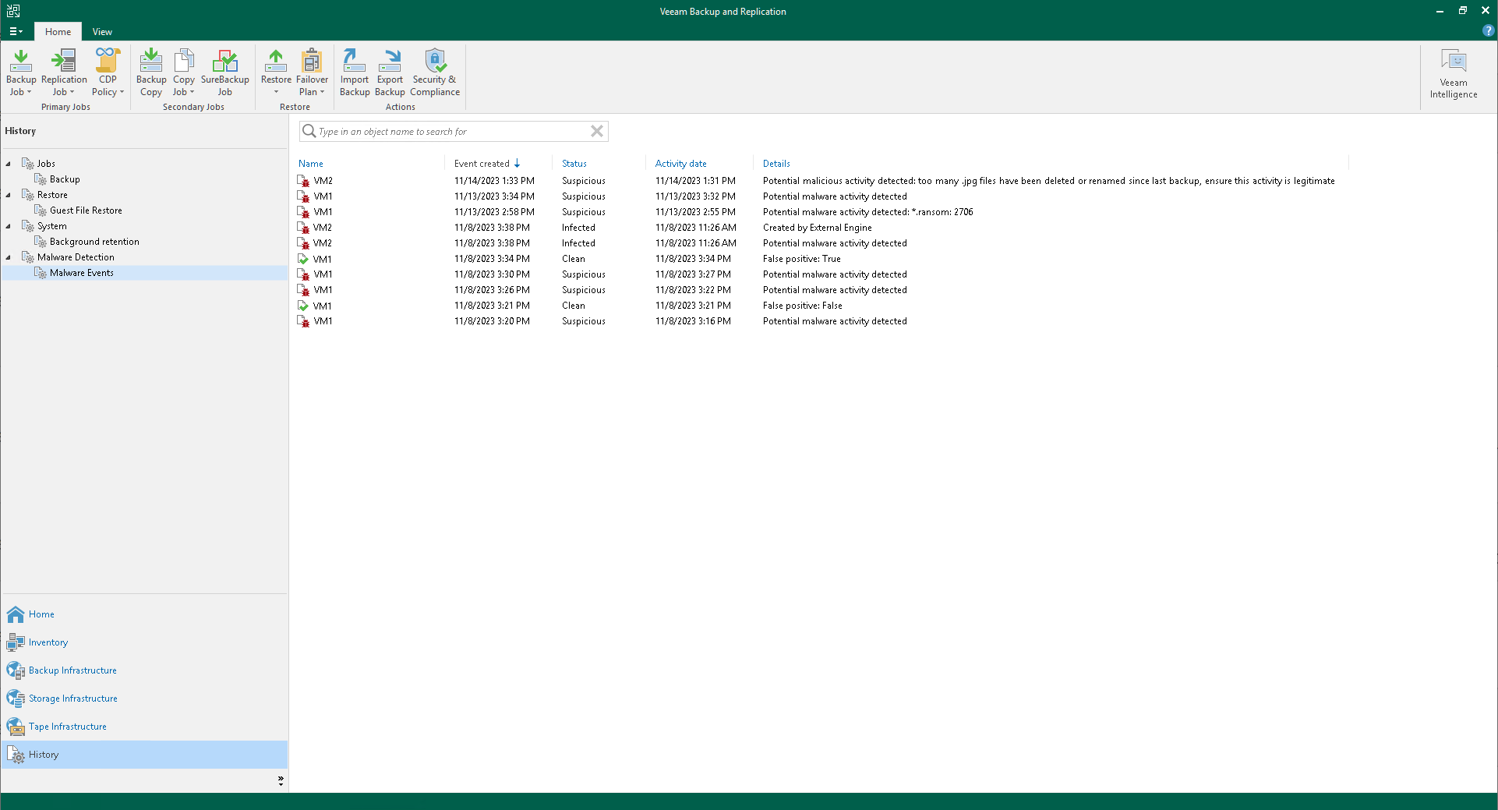This screenshot has height=810, width=1498.
Task: Click the Import Backup icon
Action: [355, 73]
